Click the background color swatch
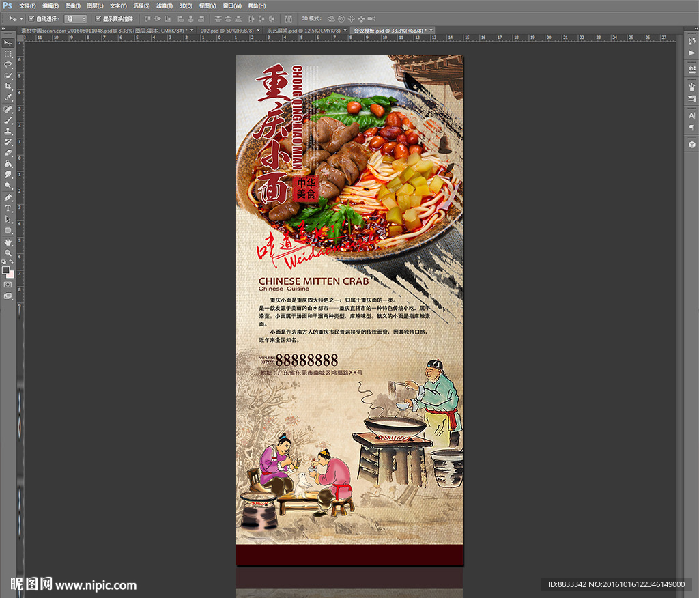 [x=10, y=274]
